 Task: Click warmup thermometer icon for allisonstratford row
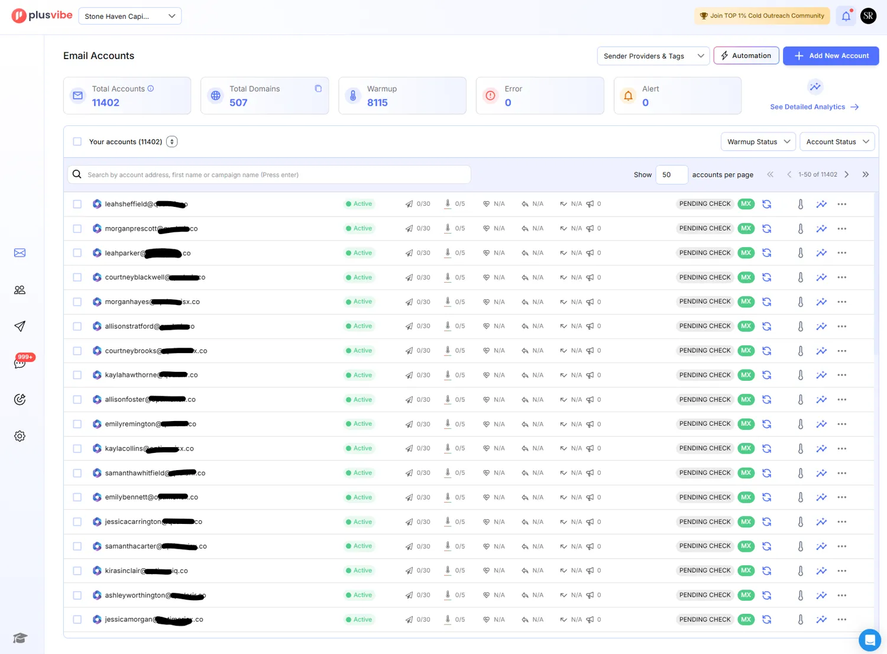pos(801,326)
